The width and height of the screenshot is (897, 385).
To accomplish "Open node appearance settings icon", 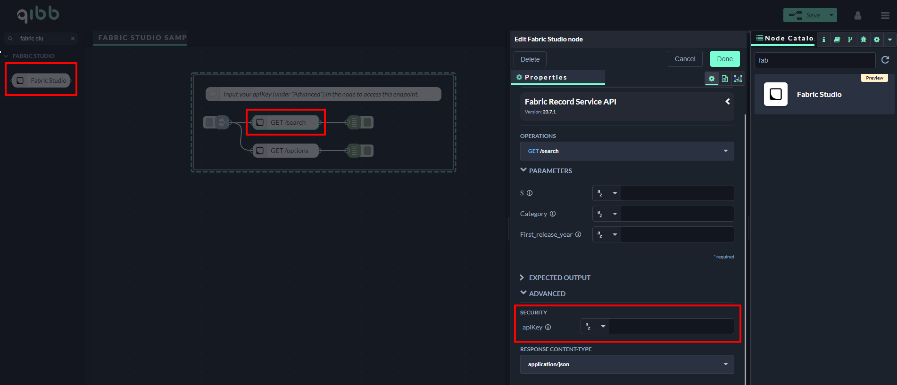I will 738,79.
